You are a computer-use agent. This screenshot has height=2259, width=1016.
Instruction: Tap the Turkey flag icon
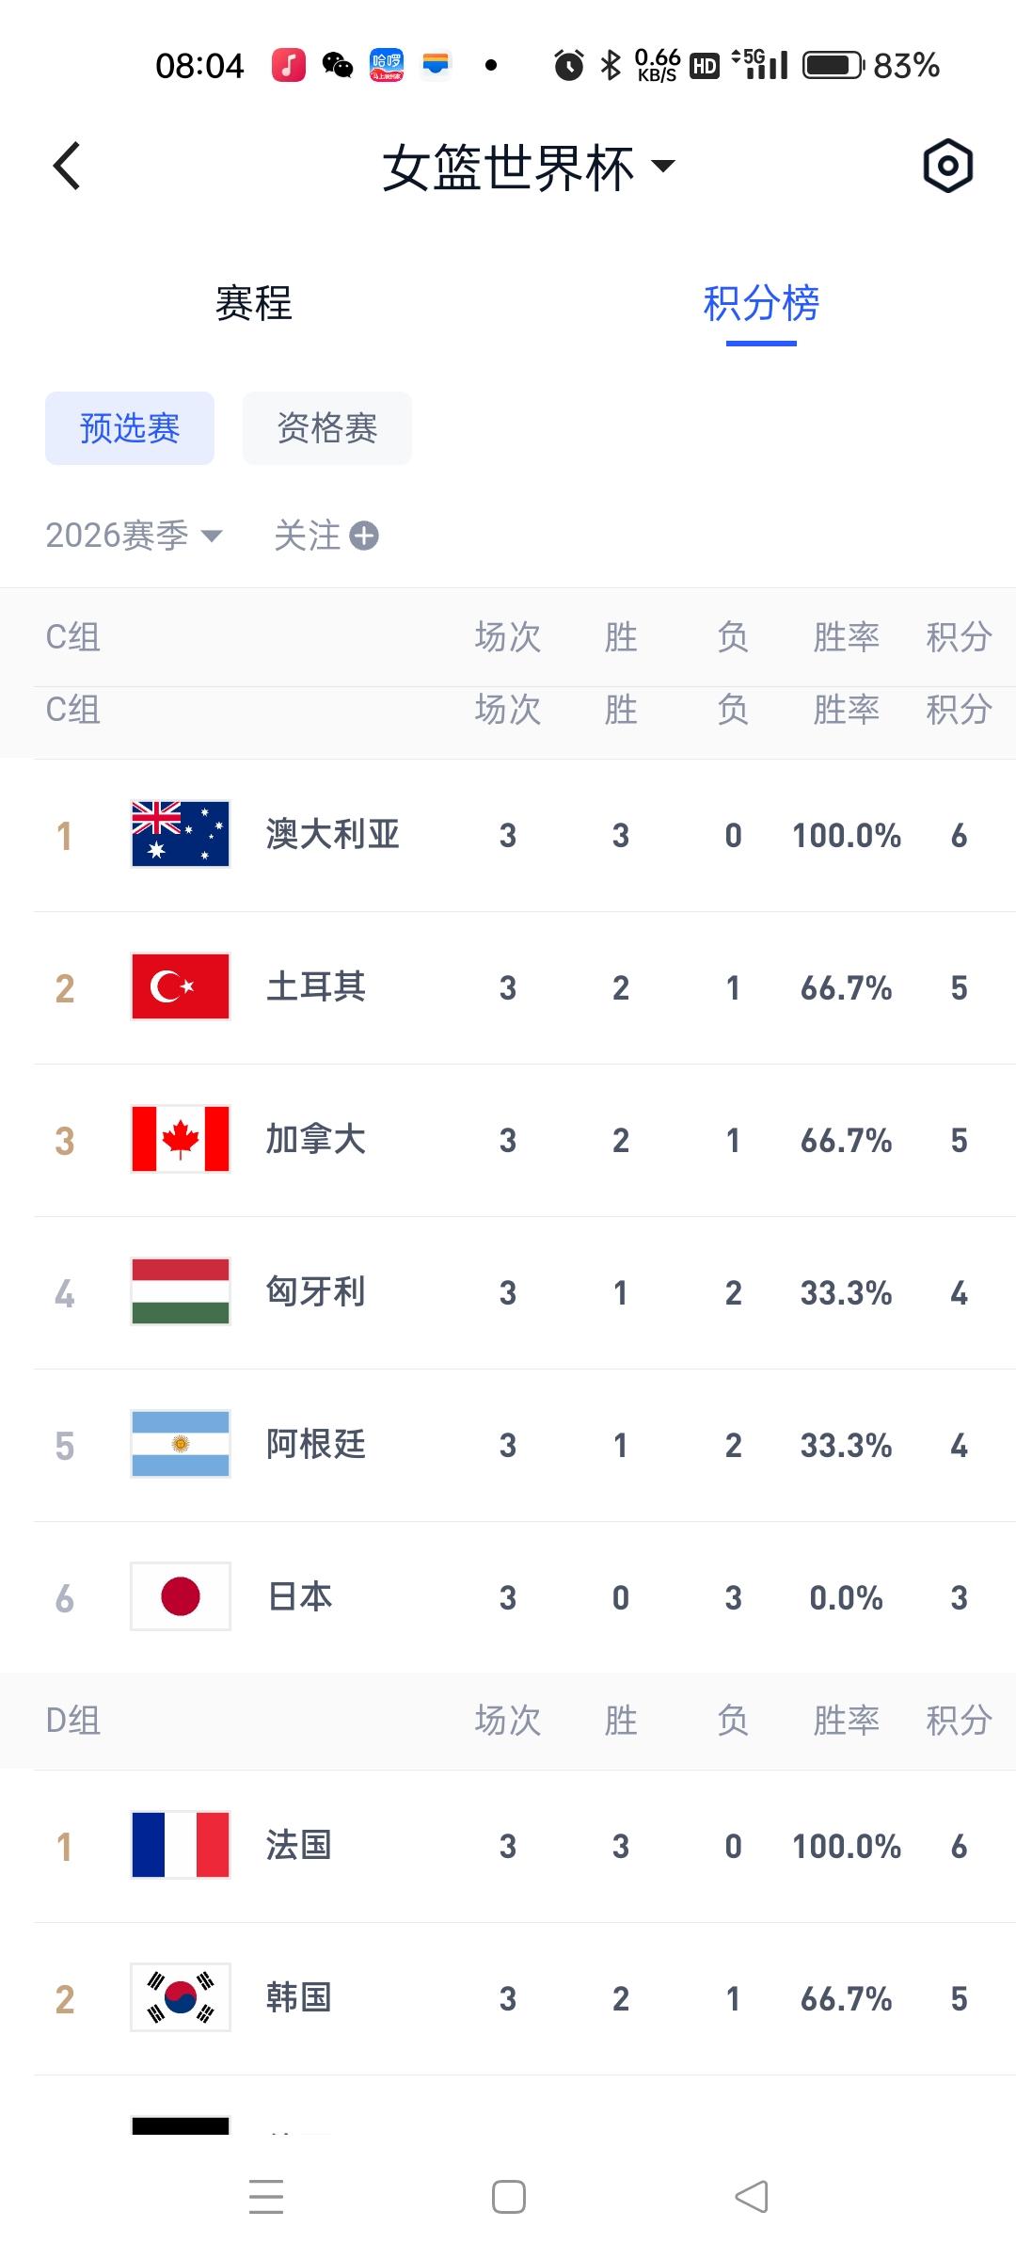coord(180,987)
